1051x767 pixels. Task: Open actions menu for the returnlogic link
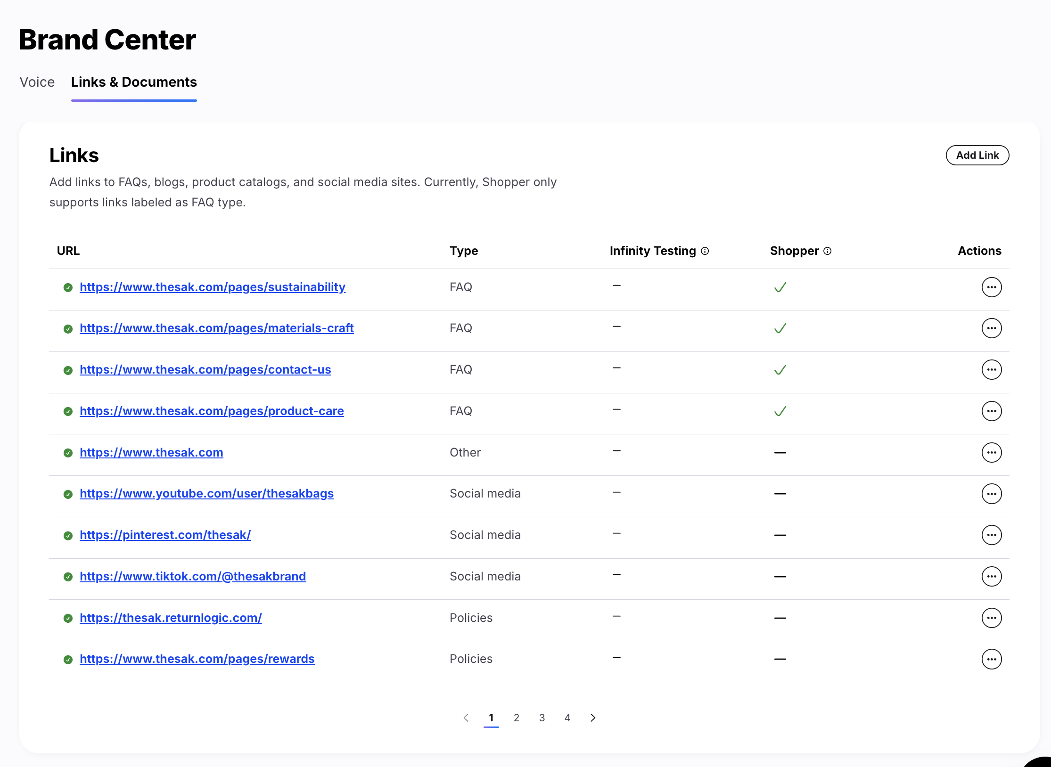pyautogui.click(x=992, y=618)
